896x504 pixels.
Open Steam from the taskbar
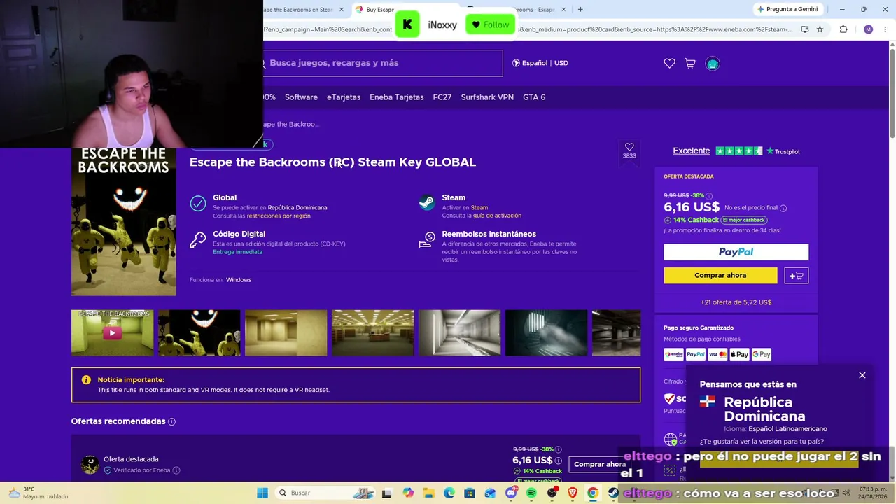(x=613, y=493)
